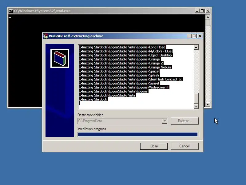The image size is (246, 185).
Task: Click the WinRAR archive box logo image
Action: [60, 58]
